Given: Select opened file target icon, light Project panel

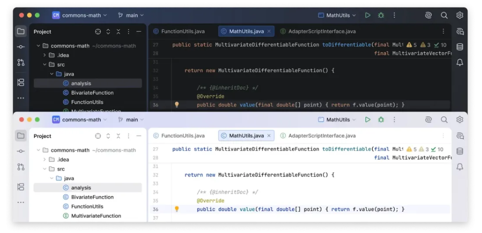Looking at the screenshot, I should click(98, 136).
